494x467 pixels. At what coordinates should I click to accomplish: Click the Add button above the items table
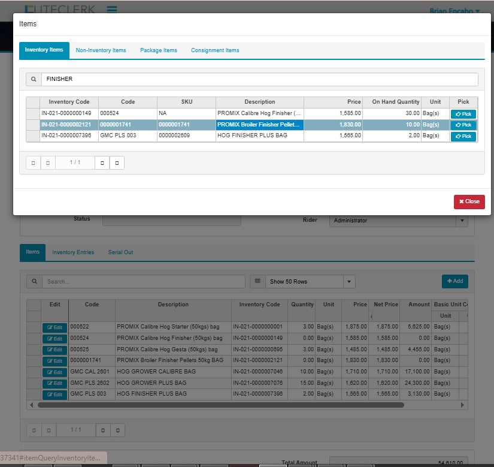[x=454, y=281]
